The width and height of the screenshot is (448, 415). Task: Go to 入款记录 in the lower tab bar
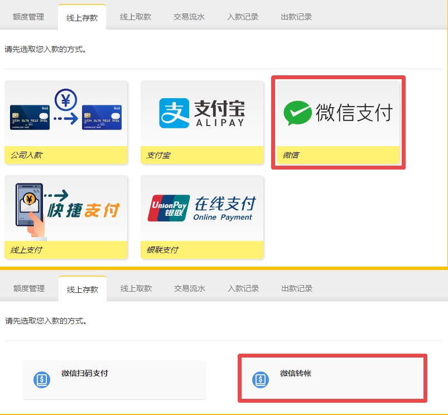click(x=243, y=288)
